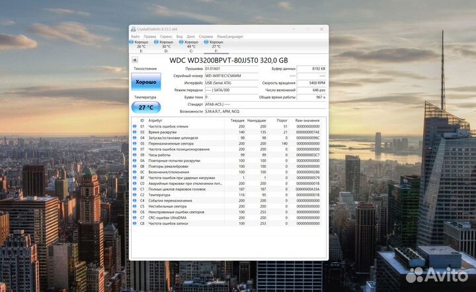Click the 27 °C temperature button

point(146,107)
